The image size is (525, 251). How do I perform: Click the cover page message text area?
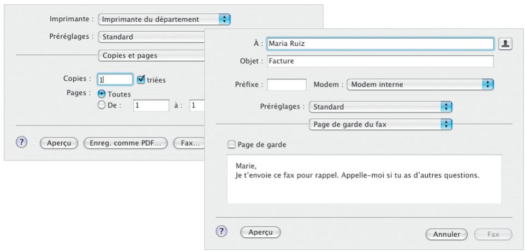coord(365,179)
